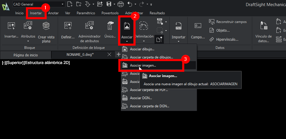Click the Campo field icon
The image size is (286, 139).
tap(198, 26)
